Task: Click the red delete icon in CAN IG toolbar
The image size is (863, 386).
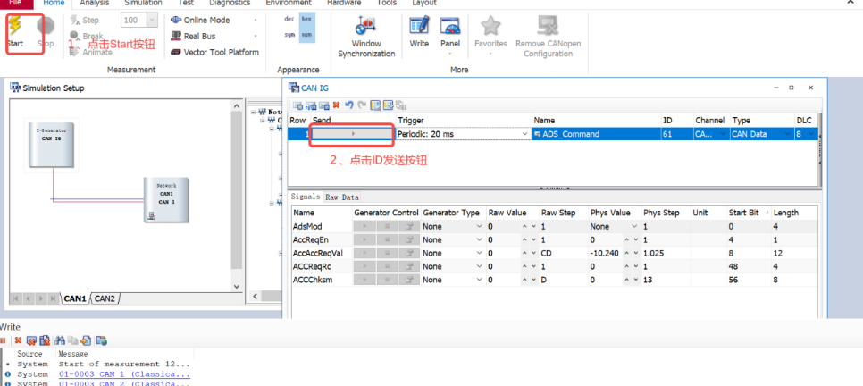Action: tap(336, 105)
